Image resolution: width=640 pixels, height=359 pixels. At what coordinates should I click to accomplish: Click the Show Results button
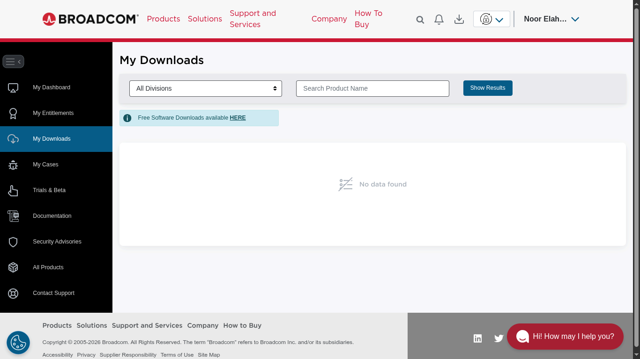coord(488,88)
